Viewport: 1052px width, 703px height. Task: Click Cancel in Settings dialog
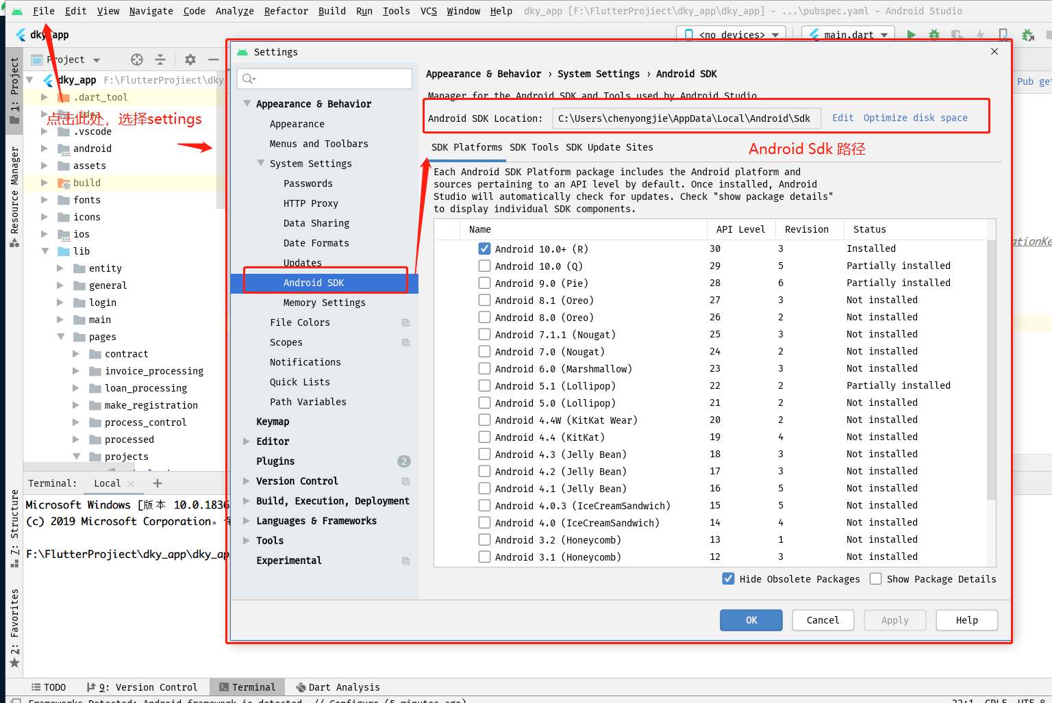823,620
